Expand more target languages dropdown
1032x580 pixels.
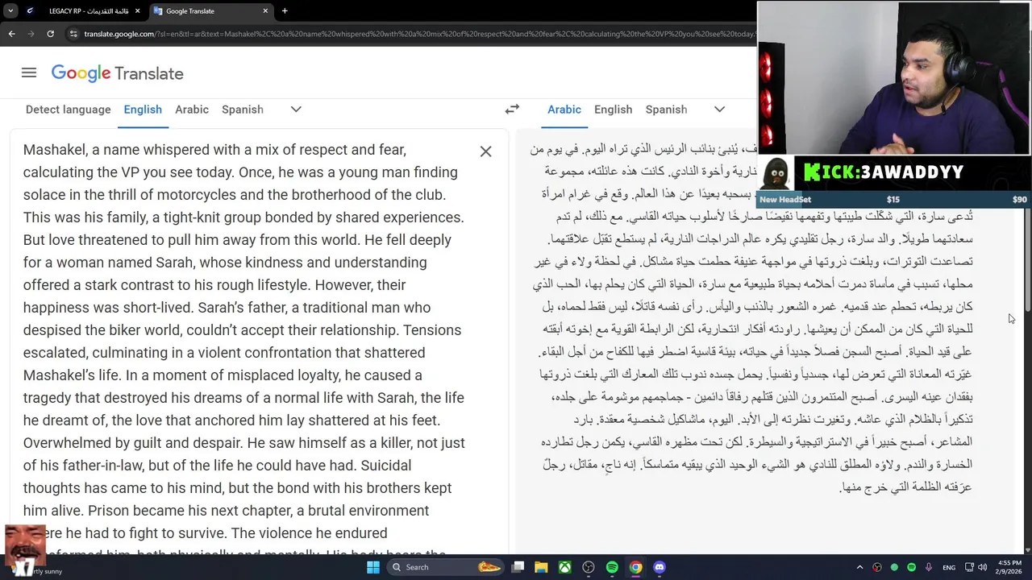719,110
